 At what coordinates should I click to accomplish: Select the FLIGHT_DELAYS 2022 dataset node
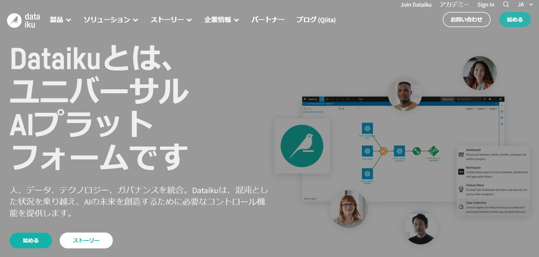tap(367, 128)
